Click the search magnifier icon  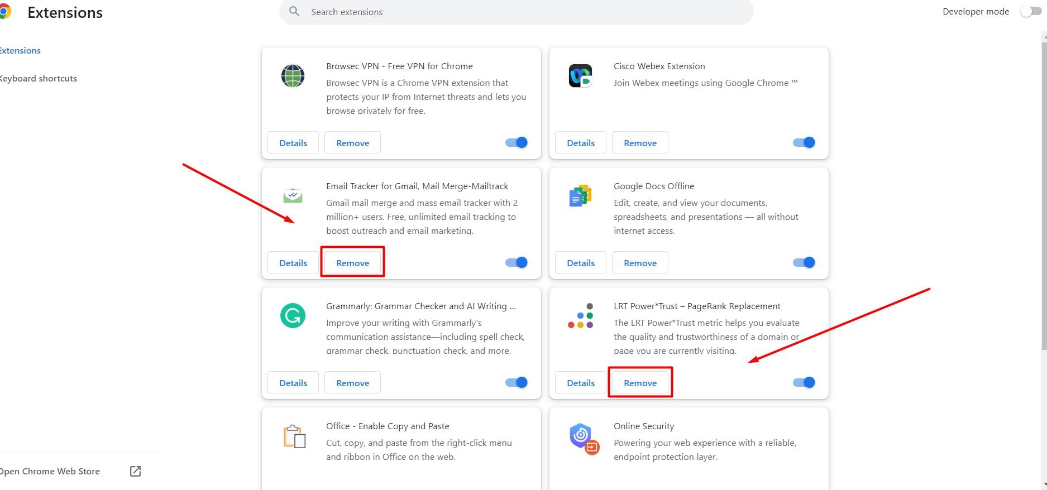tap(294, 11)
